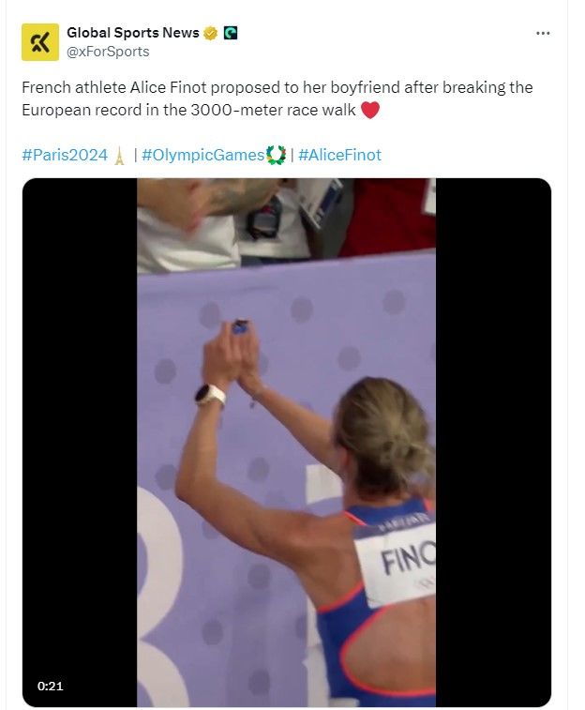Open the @xForSports handle link
Image resolution: width=585 pixels, height=710 pixels.
coord(107,52)
